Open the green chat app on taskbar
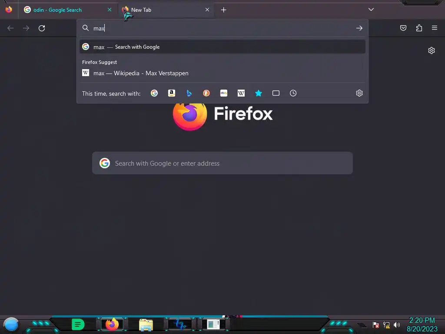 click(x=78, y=324)
